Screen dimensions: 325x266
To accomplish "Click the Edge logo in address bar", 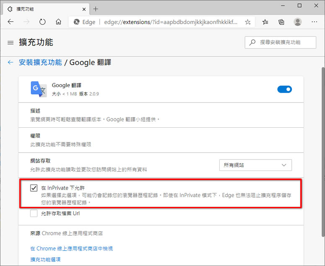I will [76, 22].
